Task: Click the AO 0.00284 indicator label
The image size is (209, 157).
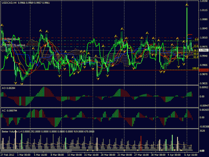Action: point(9,88)
